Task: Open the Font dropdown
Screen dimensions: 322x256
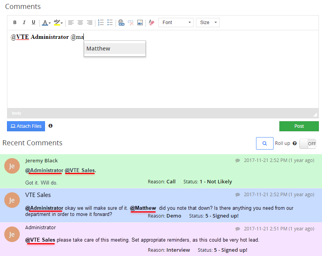Action: tap(176, 23)
